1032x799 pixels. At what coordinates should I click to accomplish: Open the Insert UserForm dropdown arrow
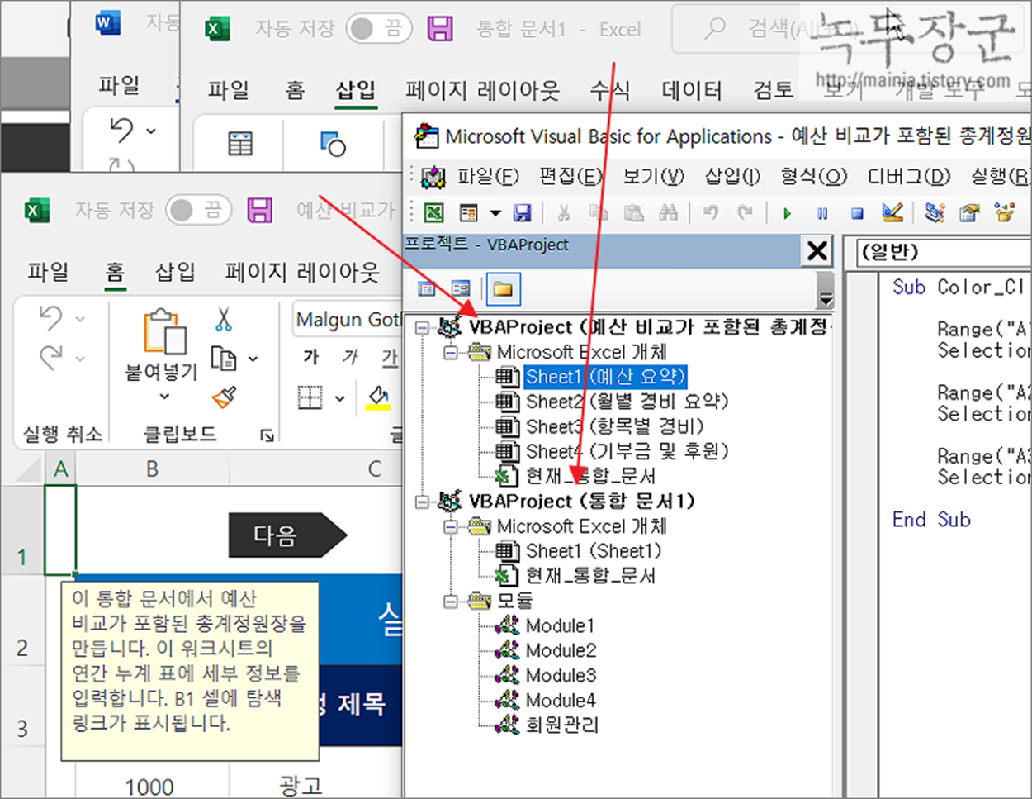tap(495, 213)
